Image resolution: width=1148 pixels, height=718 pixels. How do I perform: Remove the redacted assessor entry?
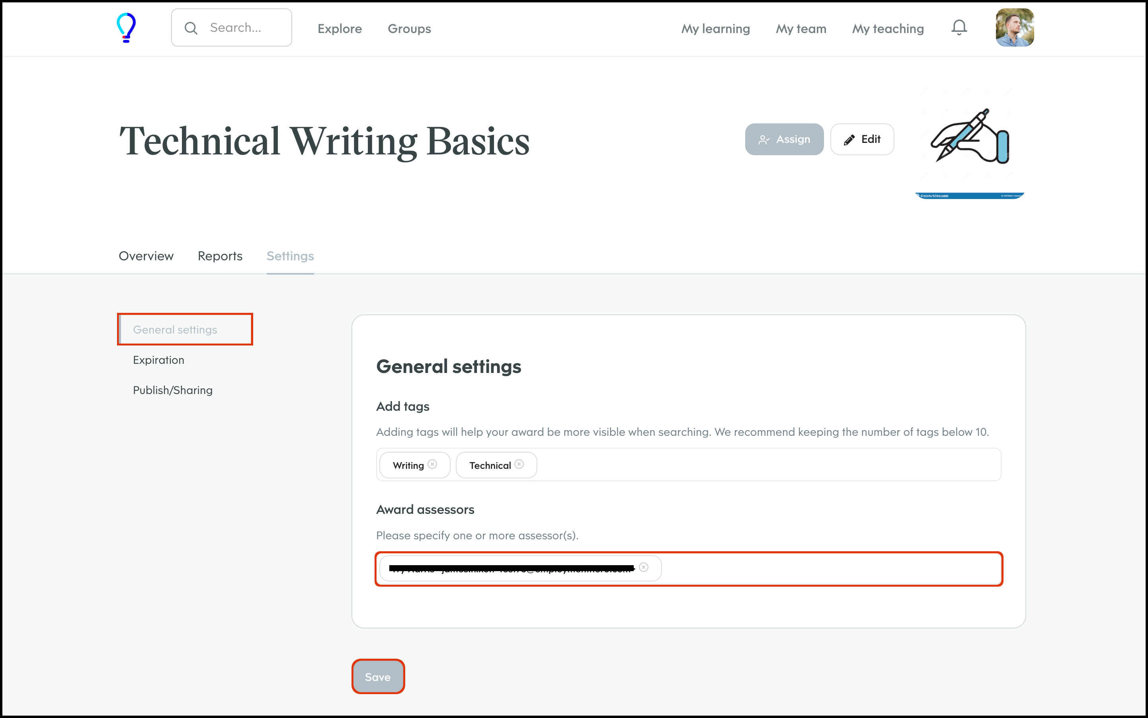point(644,568)
